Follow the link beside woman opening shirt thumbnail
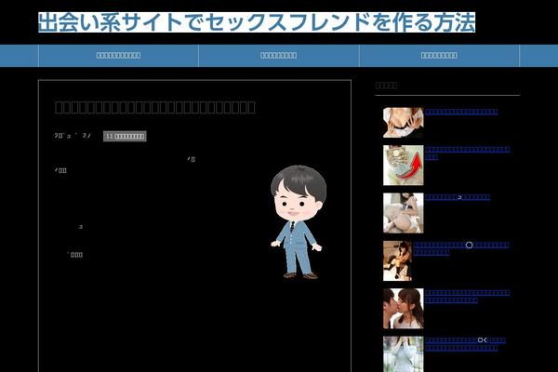558x372 pixels. tap(461, 112)
